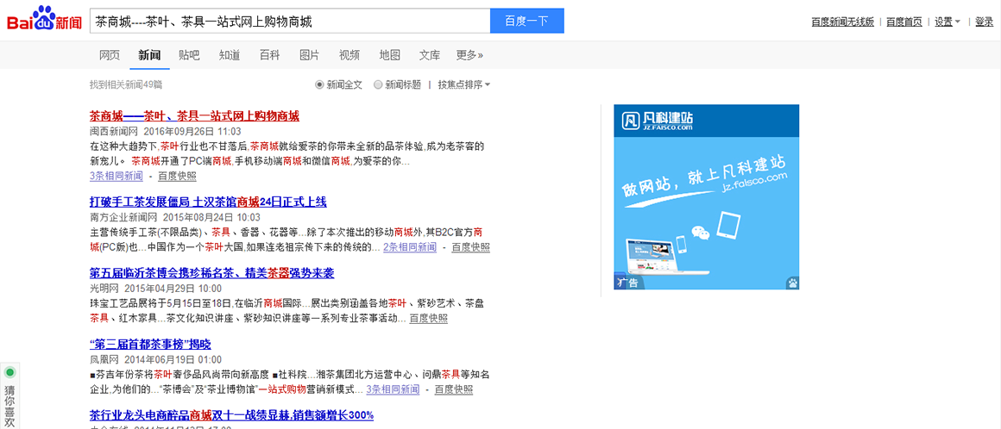Switch to the 文库 tab

pos(430,55)
